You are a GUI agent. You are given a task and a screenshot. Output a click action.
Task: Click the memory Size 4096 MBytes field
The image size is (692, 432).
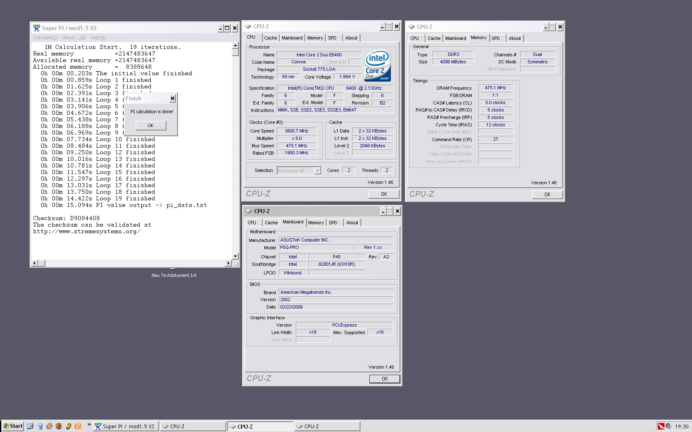453,62
